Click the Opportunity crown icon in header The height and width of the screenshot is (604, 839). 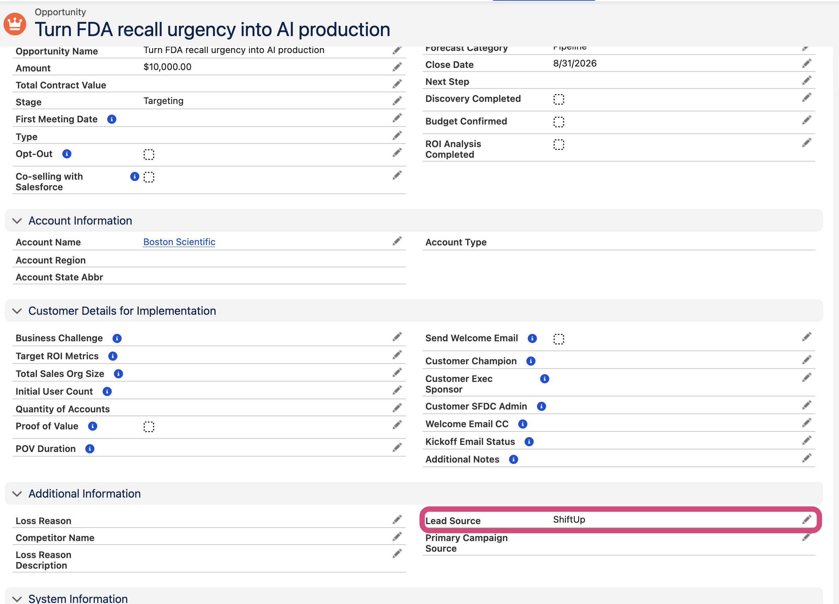pyautogui.click(x=15, y=24)
